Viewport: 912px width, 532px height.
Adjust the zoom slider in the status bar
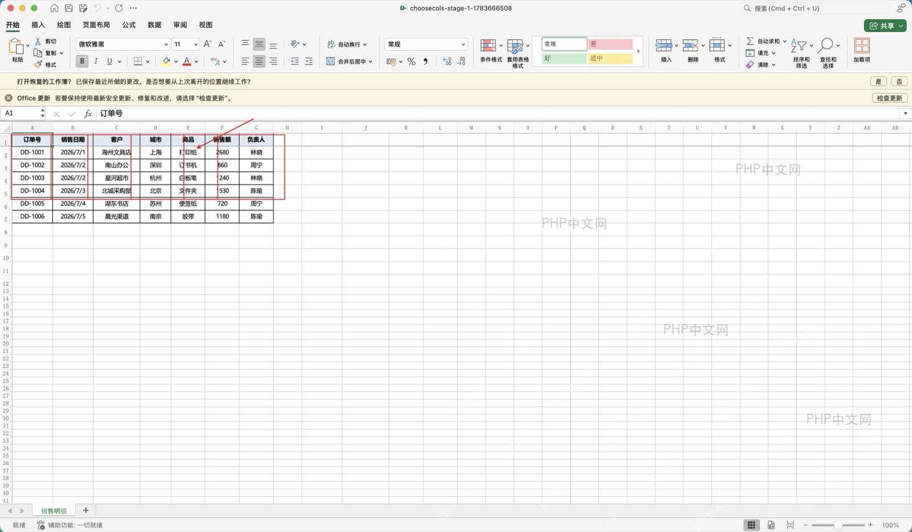click(838, 525)
